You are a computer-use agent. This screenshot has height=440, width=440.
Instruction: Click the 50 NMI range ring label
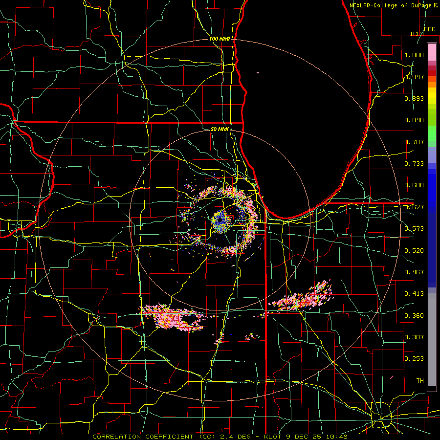(220, 130)
